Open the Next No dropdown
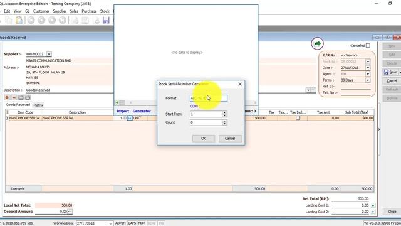This screenshot has height=226, width=401. click(x=368, y=62)
